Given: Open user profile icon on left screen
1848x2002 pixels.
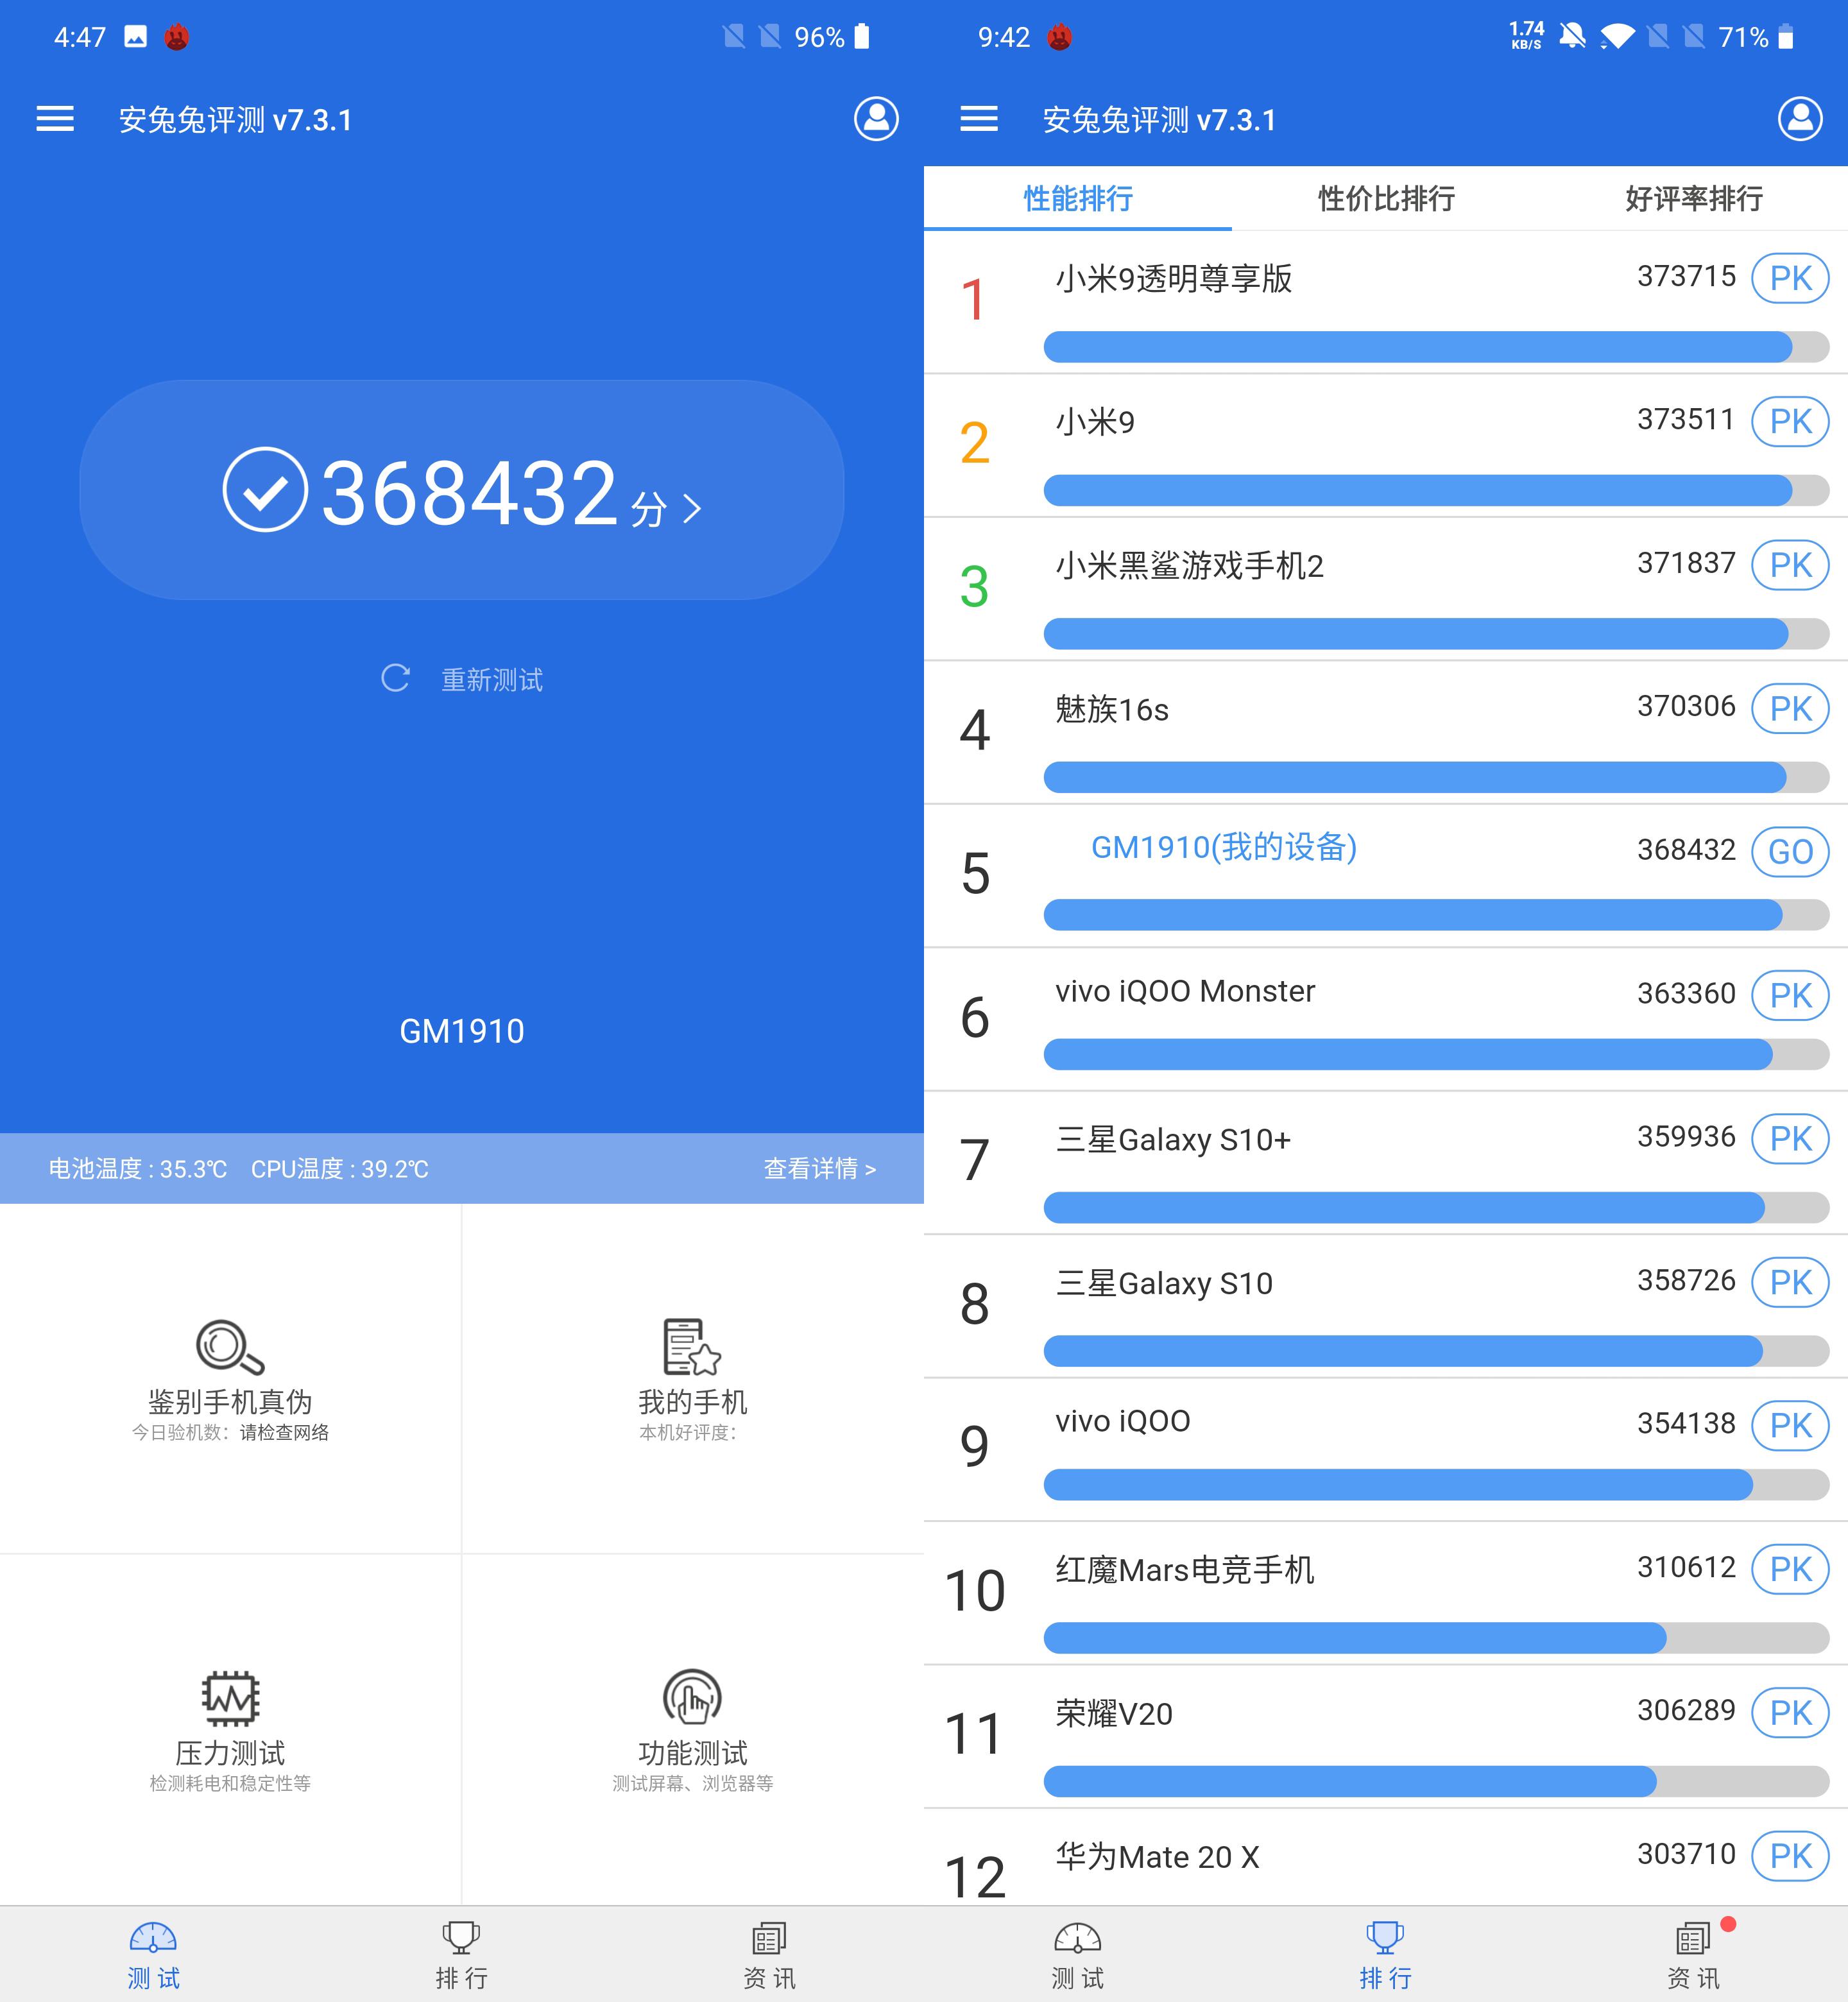Looking at the screenshot, I should pos(876,119).
